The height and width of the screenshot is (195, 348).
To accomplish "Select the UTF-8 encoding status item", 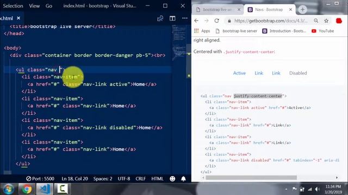I will pos(124,179).
